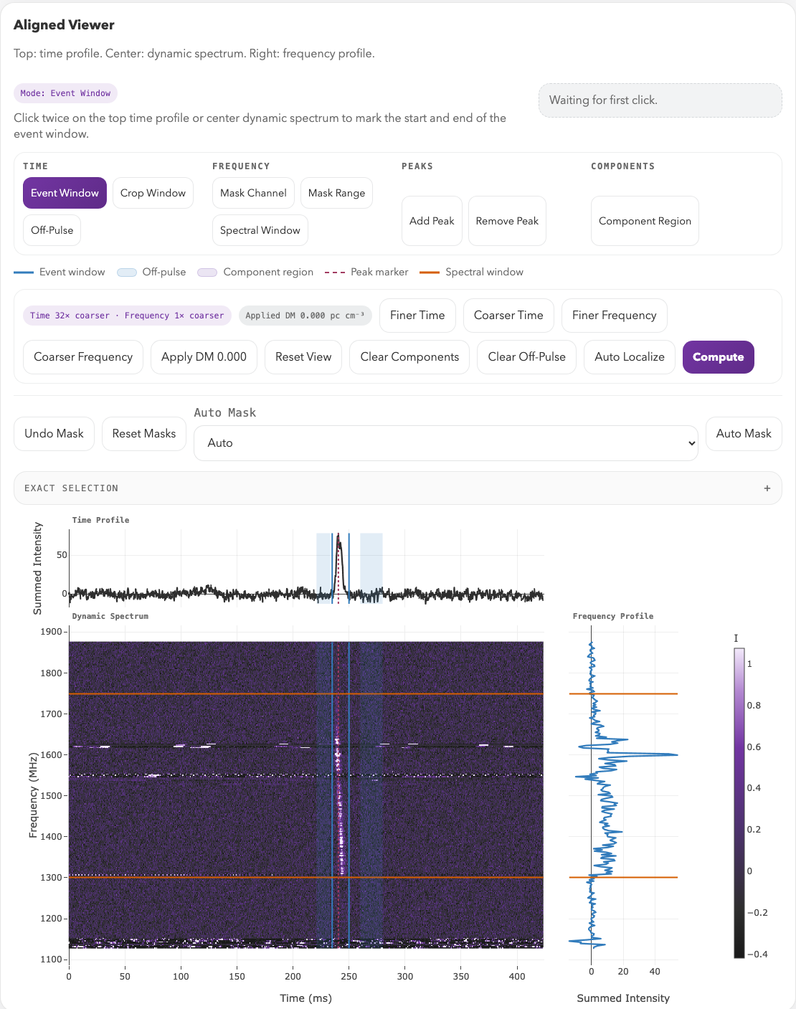Click the Off-pulse legend entry
The height and width of the screenshot is (1009, 796).
pyautogui.click(x=151, y=273)
